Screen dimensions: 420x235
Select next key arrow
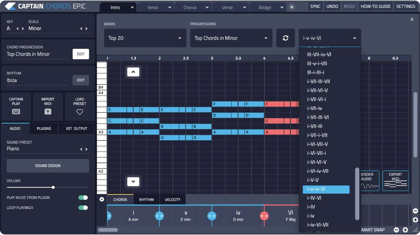click(23, 29)
